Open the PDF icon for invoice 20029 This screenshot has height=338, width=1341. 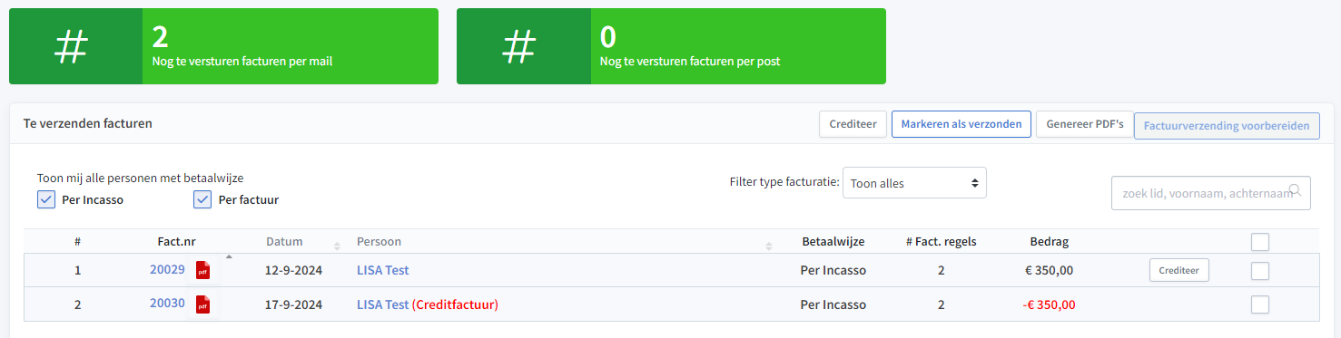pyautogui.click(x=203, y=270)
